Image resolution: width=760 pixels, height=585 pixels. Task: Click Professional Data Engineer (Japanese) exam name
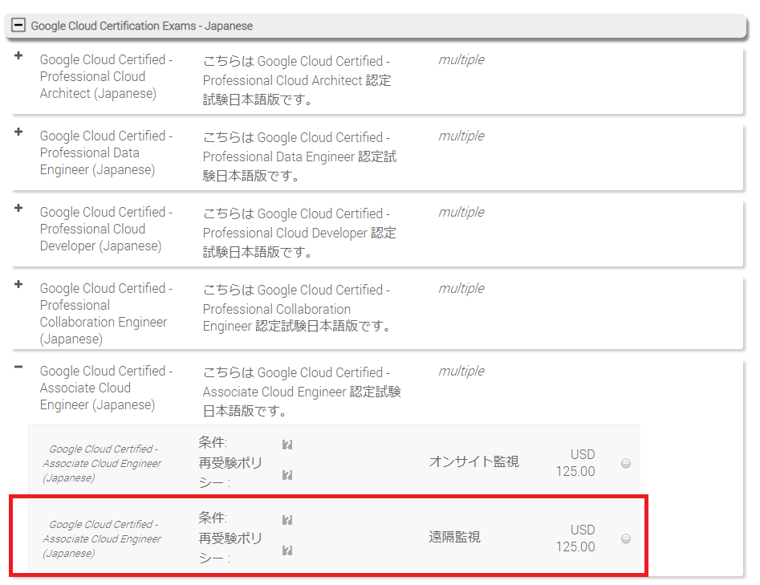pyautogui.click(x=106, y=152)
